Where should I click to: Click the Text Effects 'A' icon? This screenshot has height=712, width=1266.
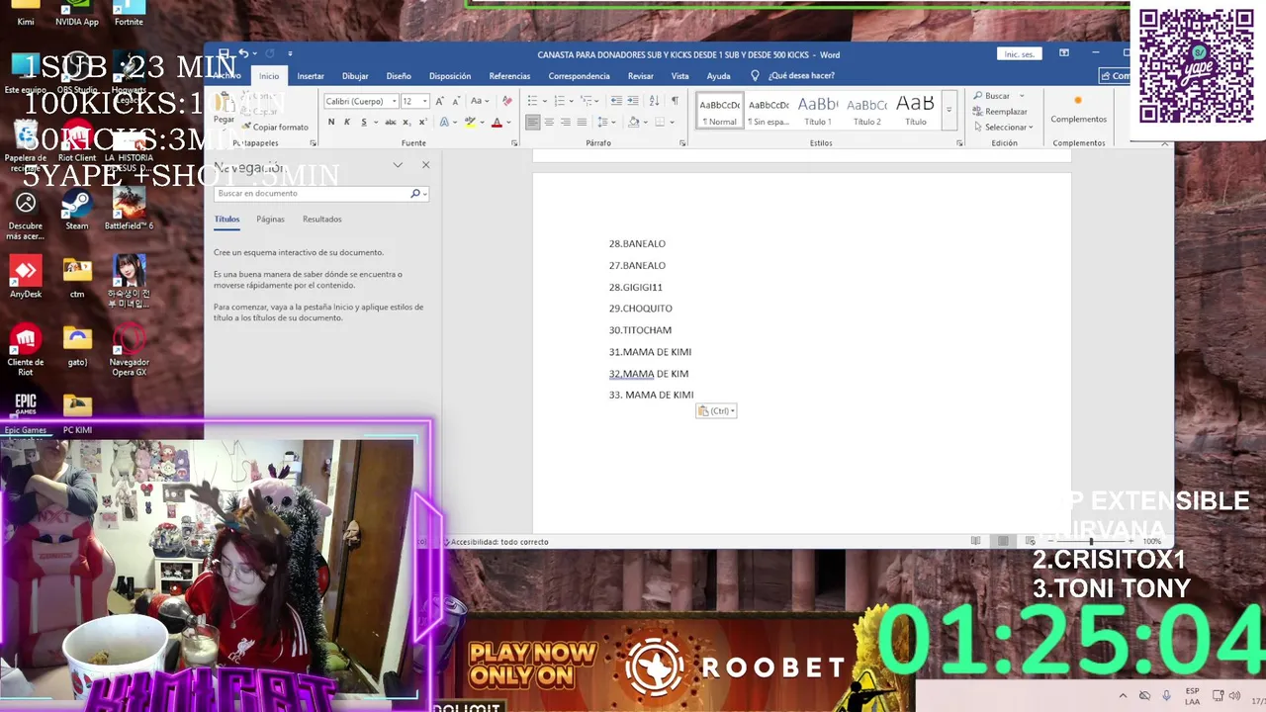pos(444,123)
